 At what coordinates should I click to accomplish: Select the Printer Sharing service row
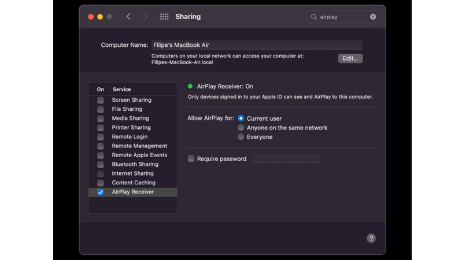coord(133,128)
